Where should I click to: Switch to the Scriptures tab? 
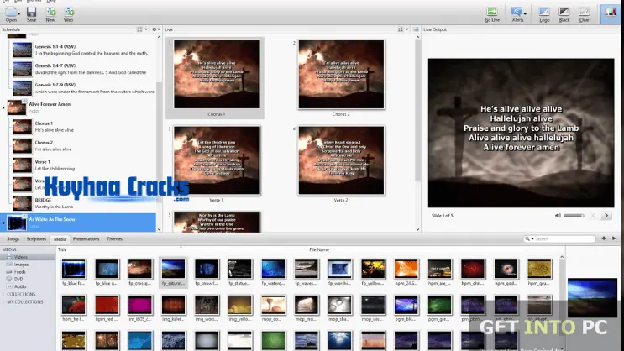[36, 239]
